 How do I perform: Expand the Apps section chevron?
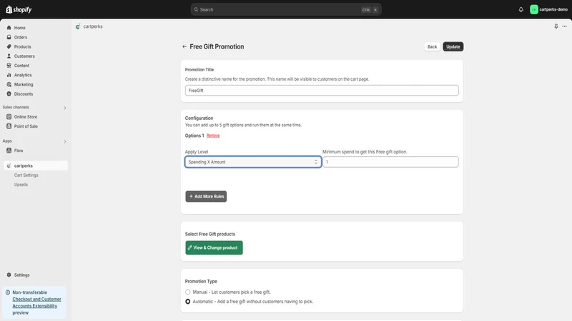coord(65,141)
